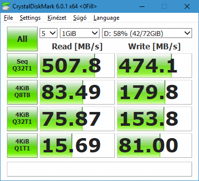Start all benchmarks with the All button

(22, 39)
